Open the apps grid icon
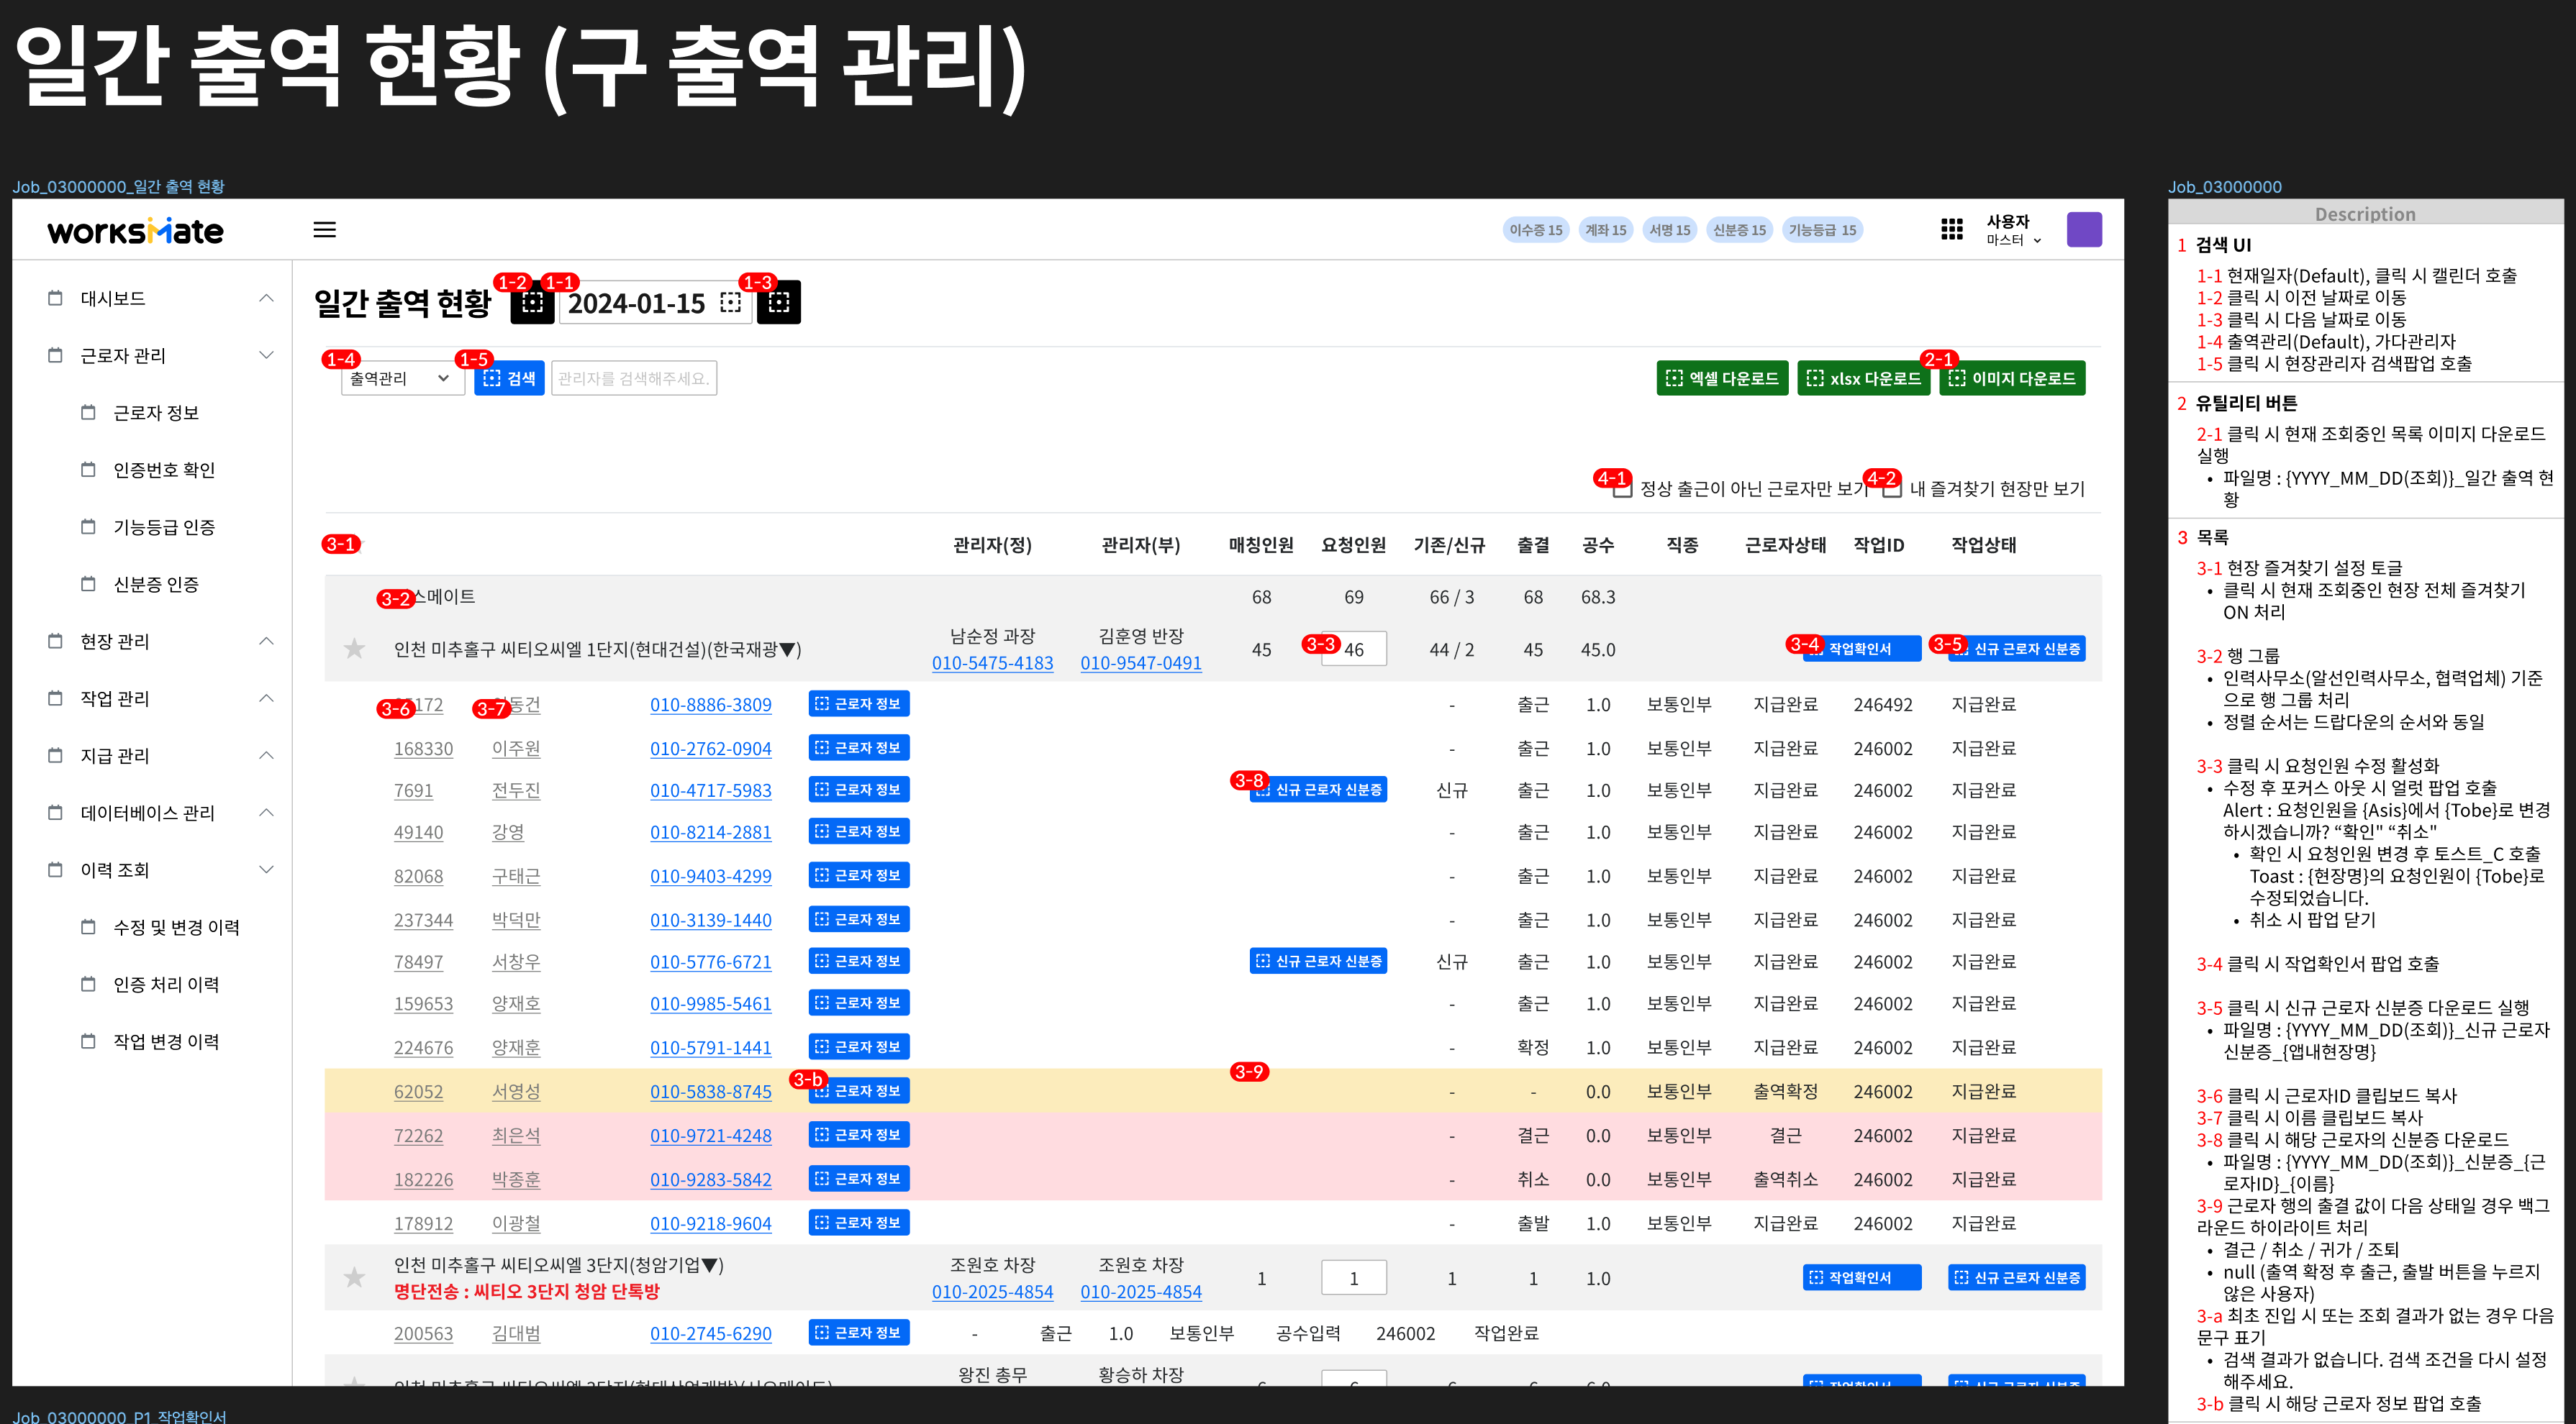This screenshot has height=1424, width=2576. 1951,230
